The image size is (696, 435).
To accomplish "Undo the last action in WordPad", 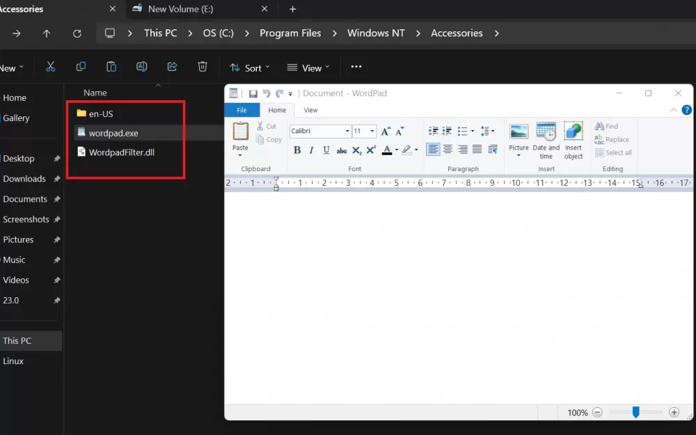I will (267, 93).
